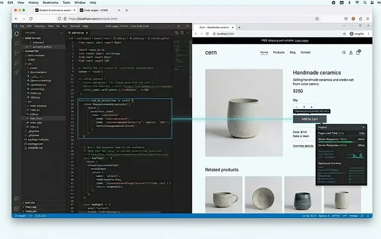Open the Explorer view in the activity bar
This screenshot has width=381, height=239.
coord(16,34)
